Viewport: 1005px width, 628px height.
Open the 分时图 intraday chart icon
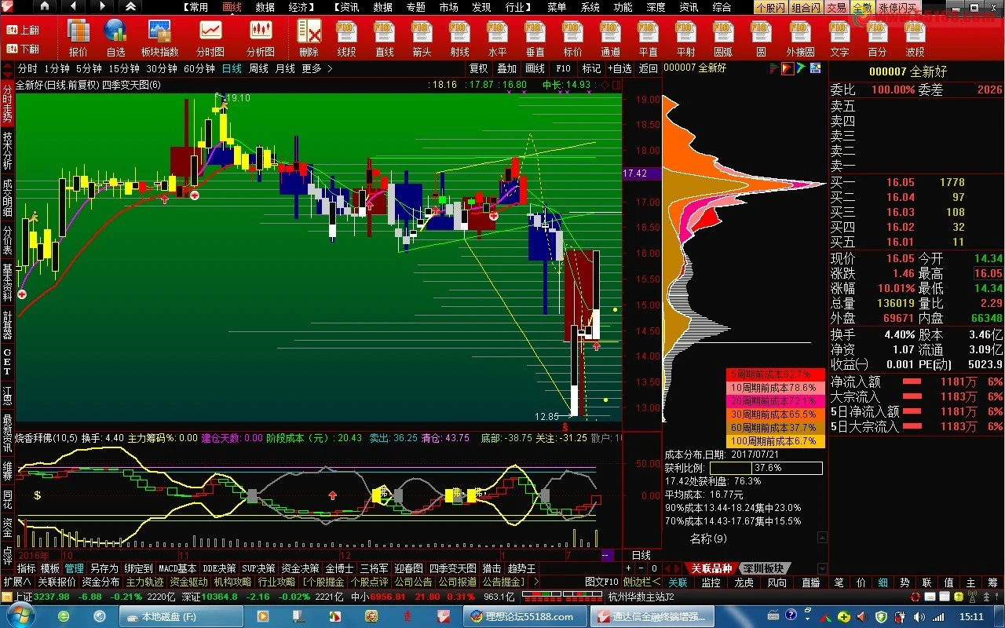pyautogui.click(x=210, y=38)
